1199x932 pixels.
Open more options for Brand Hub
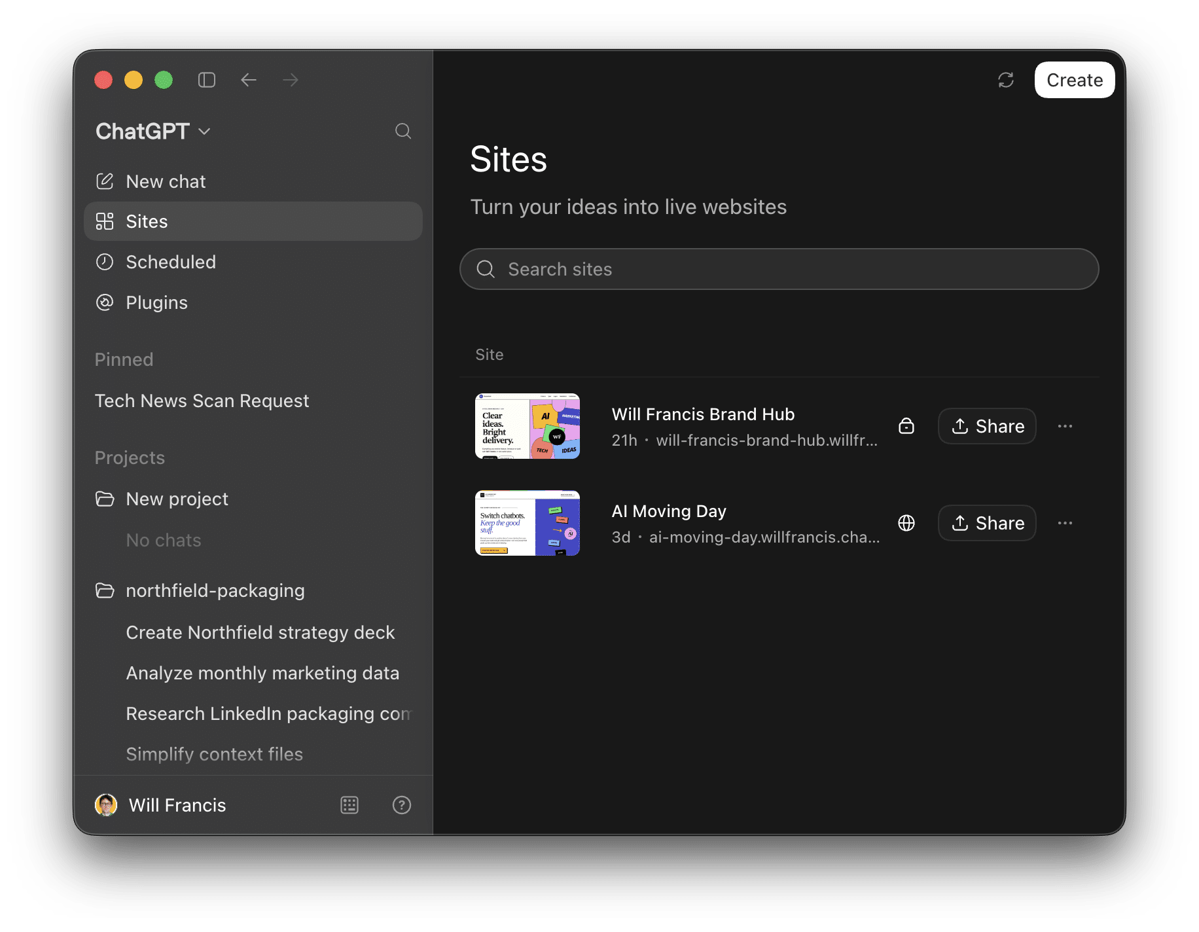(x=1065, y=426)
